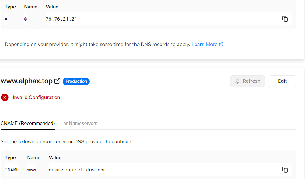This screenshot has width=305, height=179.
Task: Click the A record type cell
Action: click(x=6, y=19)
